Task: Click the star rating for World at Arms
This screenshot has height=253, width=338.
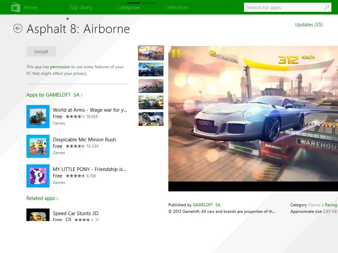Action: coord(75,117)
